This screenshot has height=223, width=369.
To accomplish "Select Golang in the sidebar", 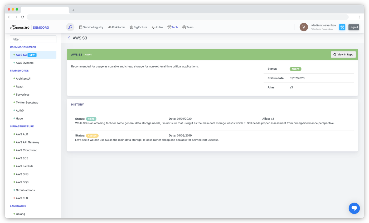I will [x=20, y=214].
